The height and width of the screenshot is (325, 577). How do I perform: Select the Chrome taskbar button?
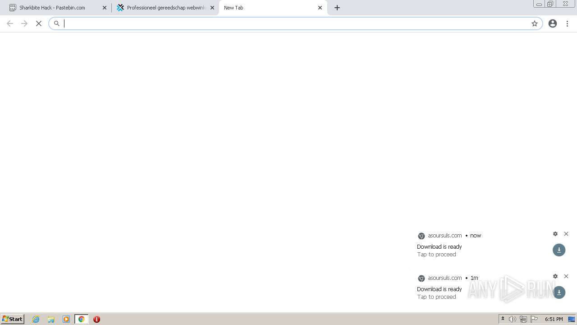[x=81, y=319]
